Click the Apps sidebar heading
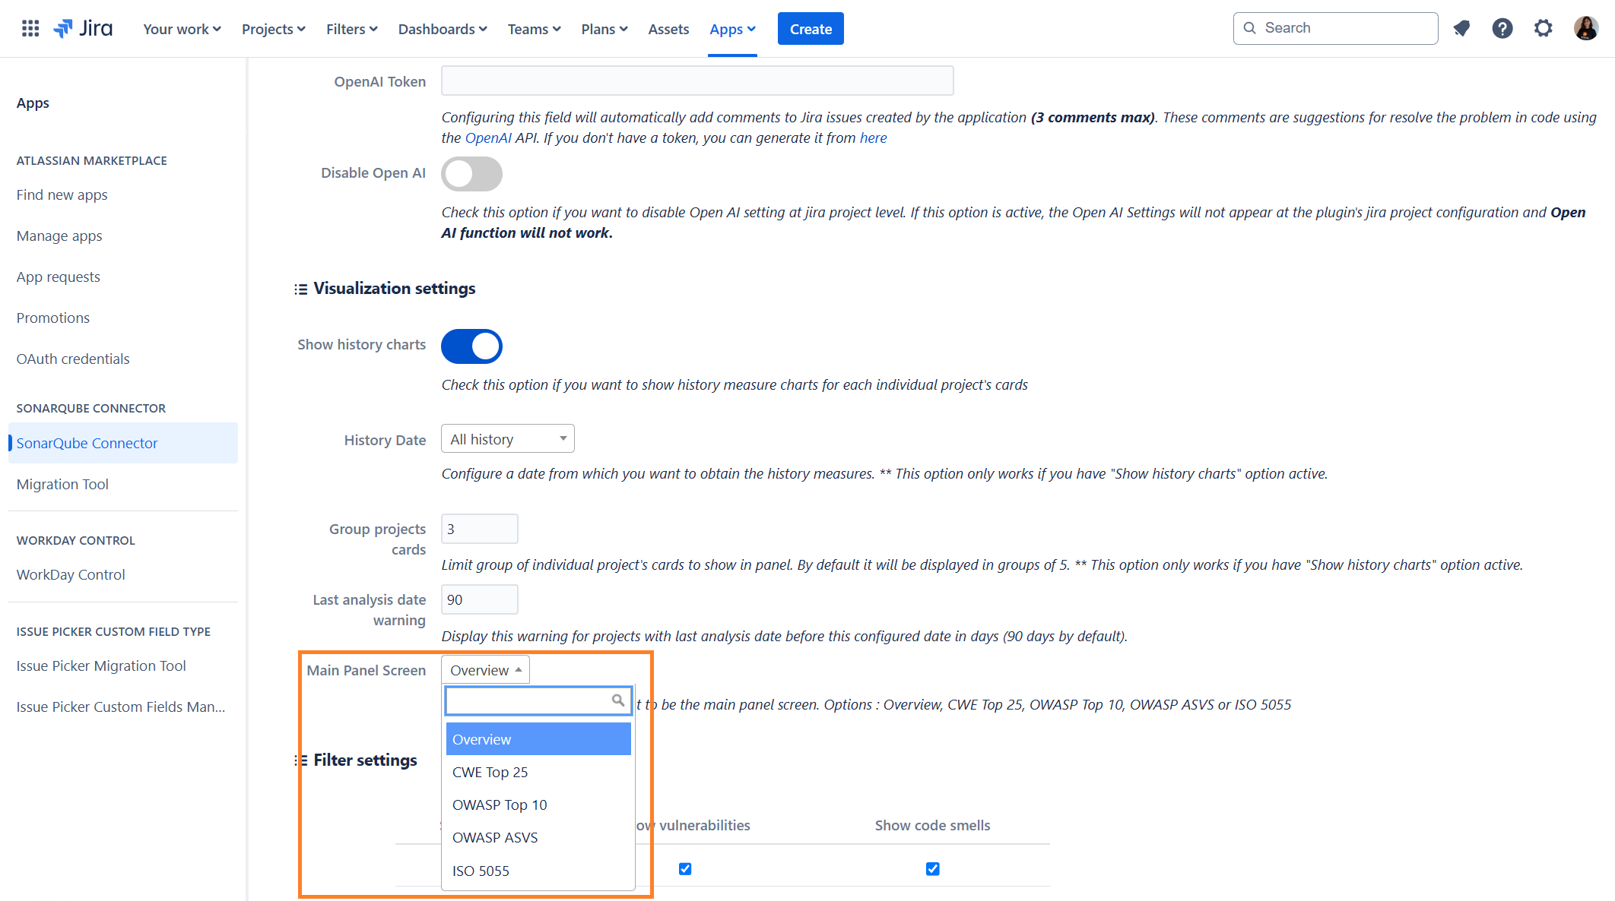1615x901 pixels. (x=33, y=103)
